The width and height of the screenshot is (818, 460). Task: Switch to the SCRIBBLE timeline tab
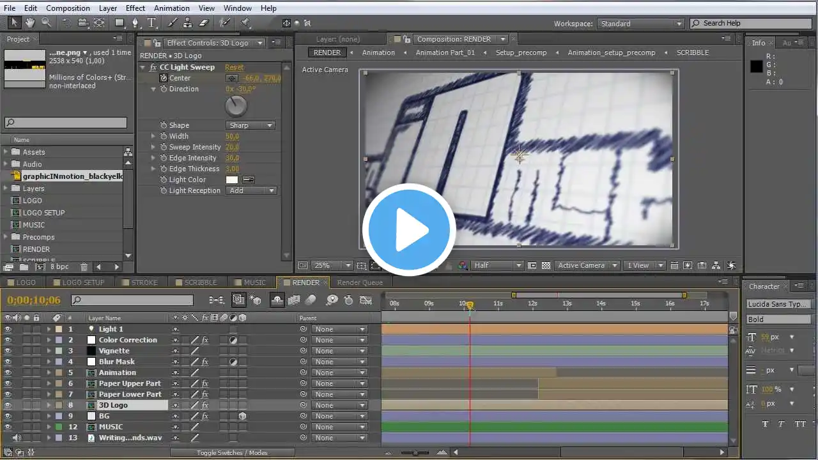tap(200, 282)
